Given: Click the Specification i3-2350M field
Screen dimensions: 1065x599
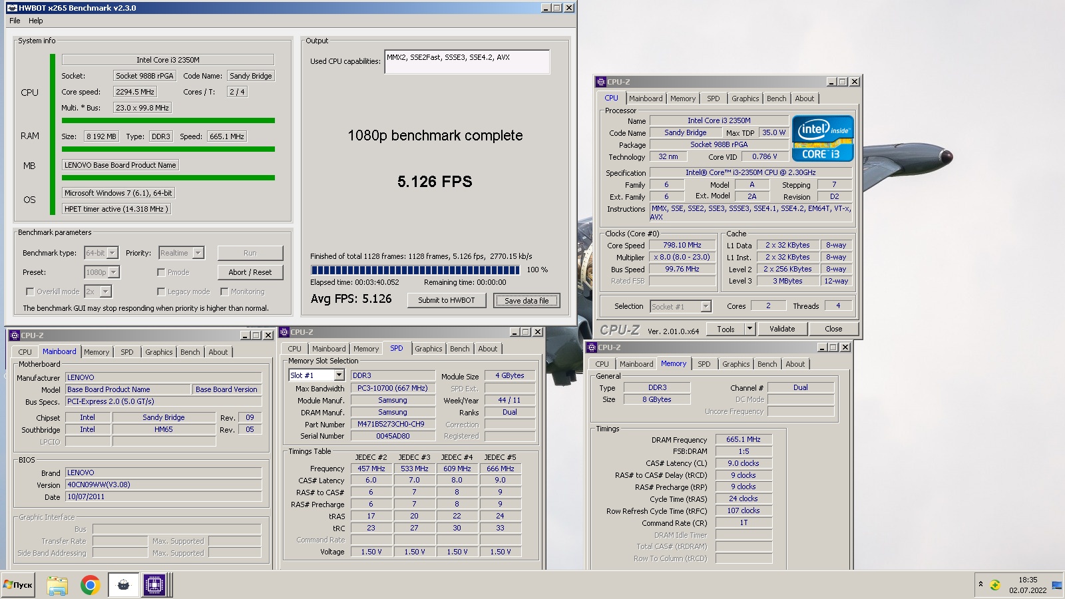Looking at the screenshot, I should click(751, 172).
